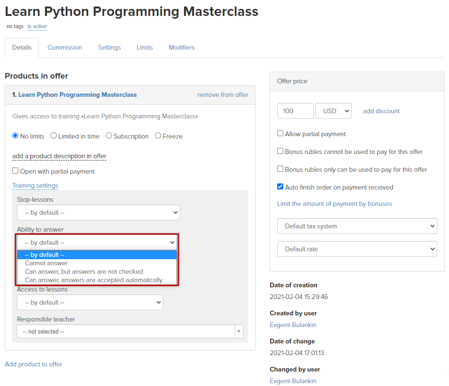Open the Commission tab
Viewport: 449px width, 386px height.
coord(65,48)
